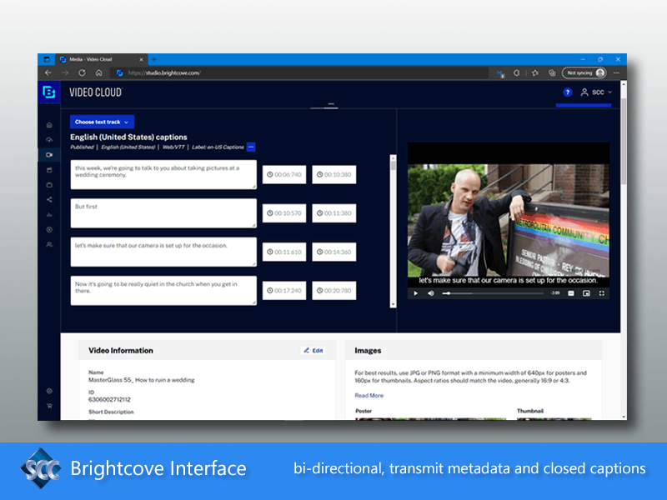Open a new browser tab
The width and height of the screenshot is (667, 500).
(x=154, y=59)
